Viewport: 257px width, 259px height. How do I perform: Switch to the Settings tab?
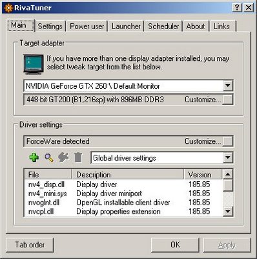tap(50, 27)
